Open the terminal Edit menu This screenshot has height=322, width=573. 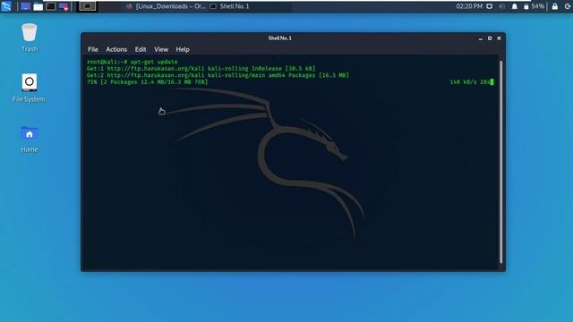(141, 49)
